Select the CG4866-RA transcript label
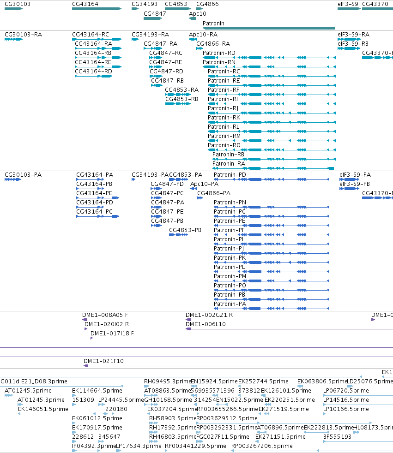The image size is (393, 453). (213, 44)
